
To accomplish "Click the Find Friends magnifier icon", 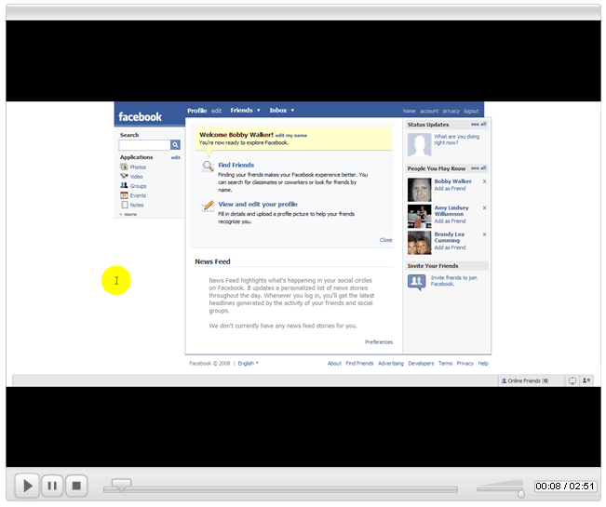I will coord(208,167).
